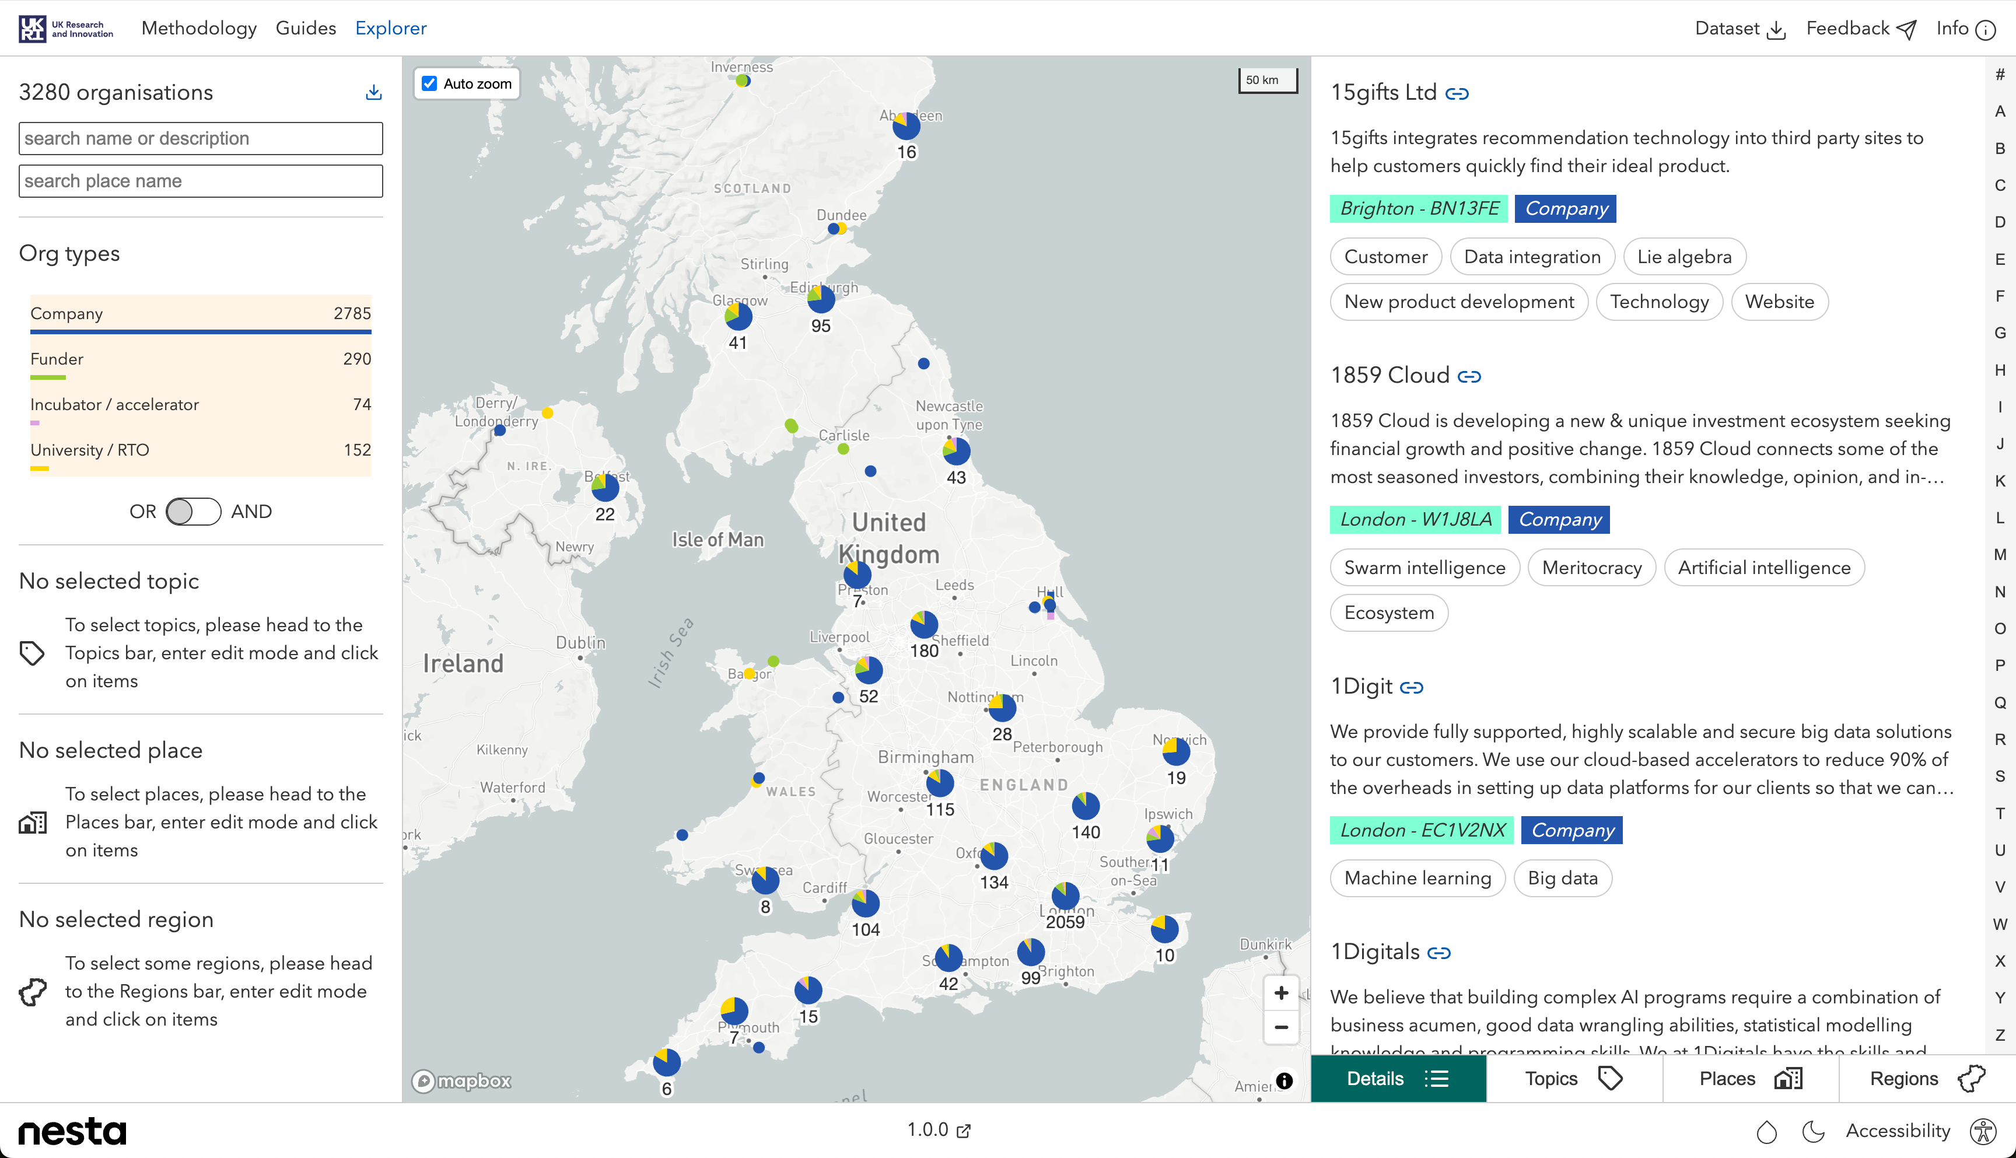Screen dimensions: 2016x1158
Task: Click the Machine learning topic tag
Action: pyautogui.click(x=1417, y=878)
